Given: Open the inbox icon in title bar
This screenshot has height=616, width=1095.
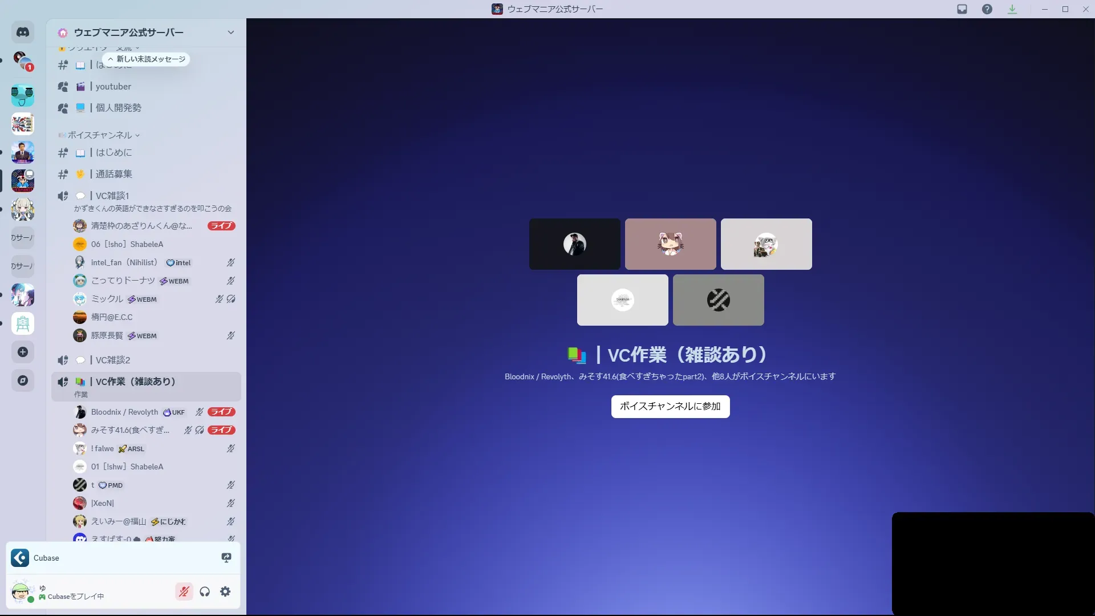Looking at the screenshot, I should (x=962, y=9).
